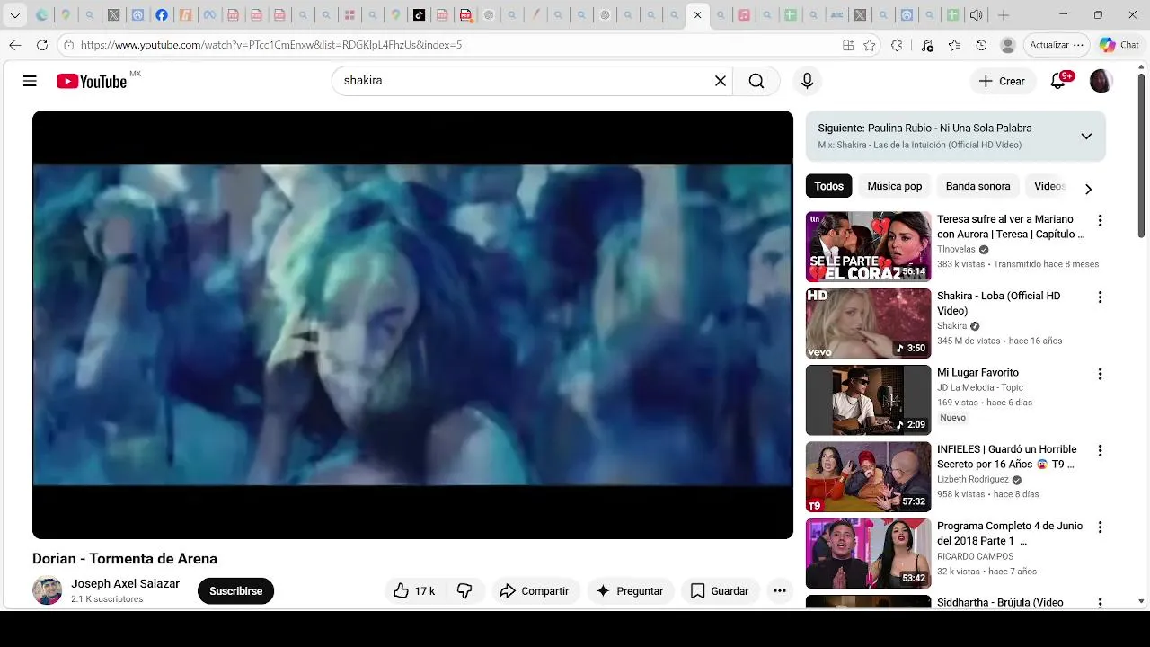Open options menu for Siddhartha - Brújula
1150x647 pixels.
[x=1100, y=603]
